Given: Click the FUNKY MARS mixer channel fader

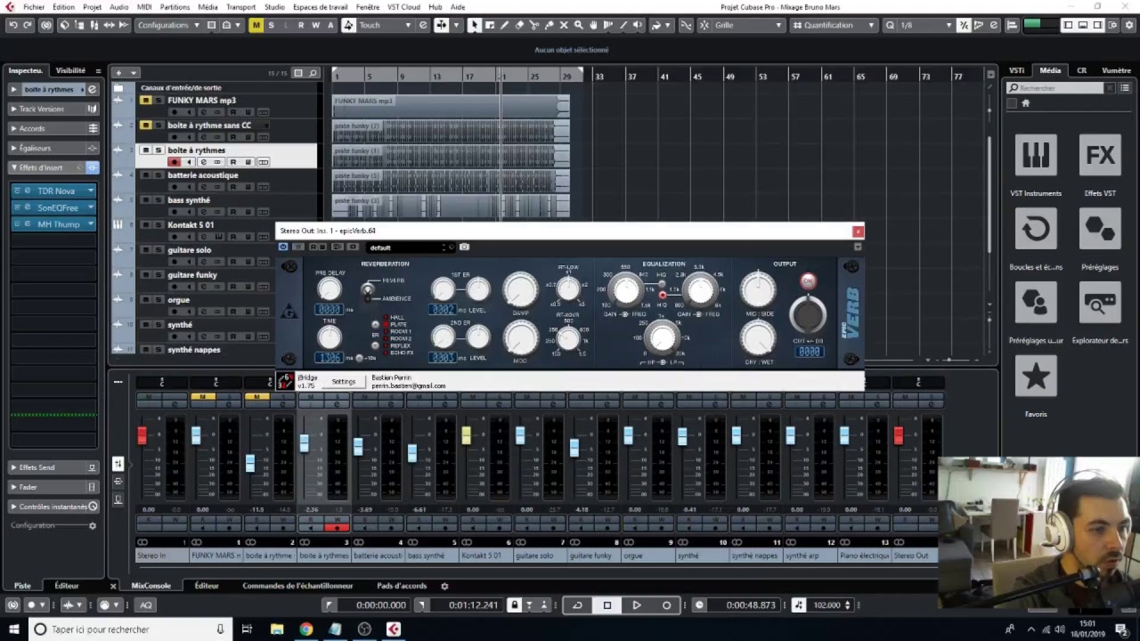Looking at the screenshot, I should click(x=196, y=434).
